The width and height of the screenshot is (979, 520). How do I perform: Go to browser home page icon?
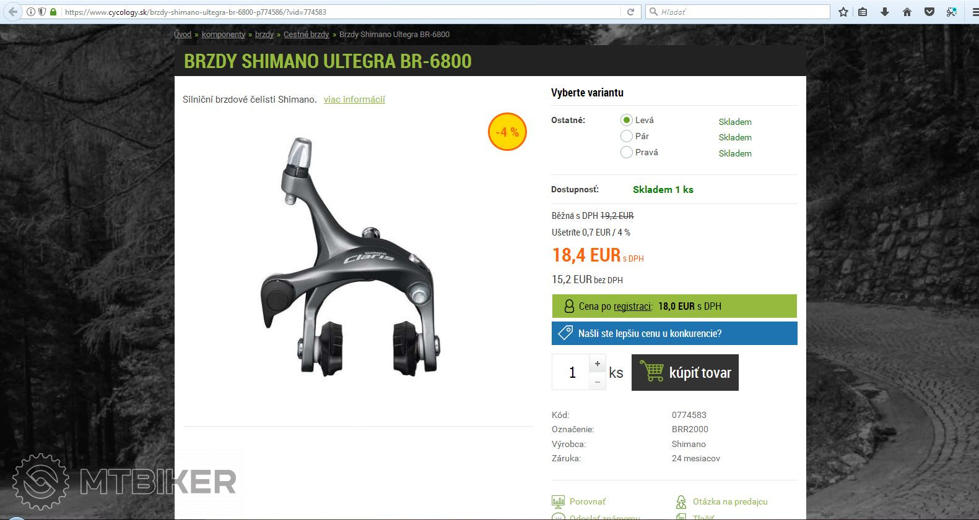point(907,12)
